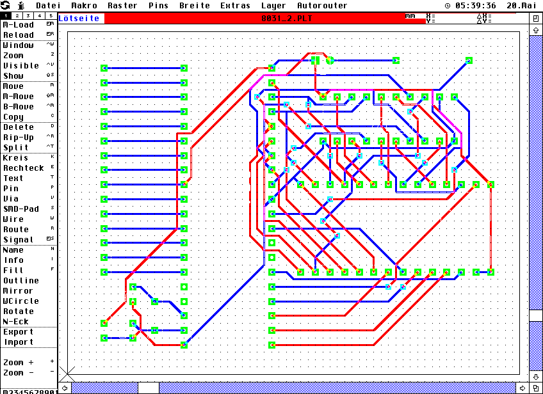The image size is (543, 394).
Task: Select the Route command in sidebar
Action: pyautogui.click(x=16, y=229)
